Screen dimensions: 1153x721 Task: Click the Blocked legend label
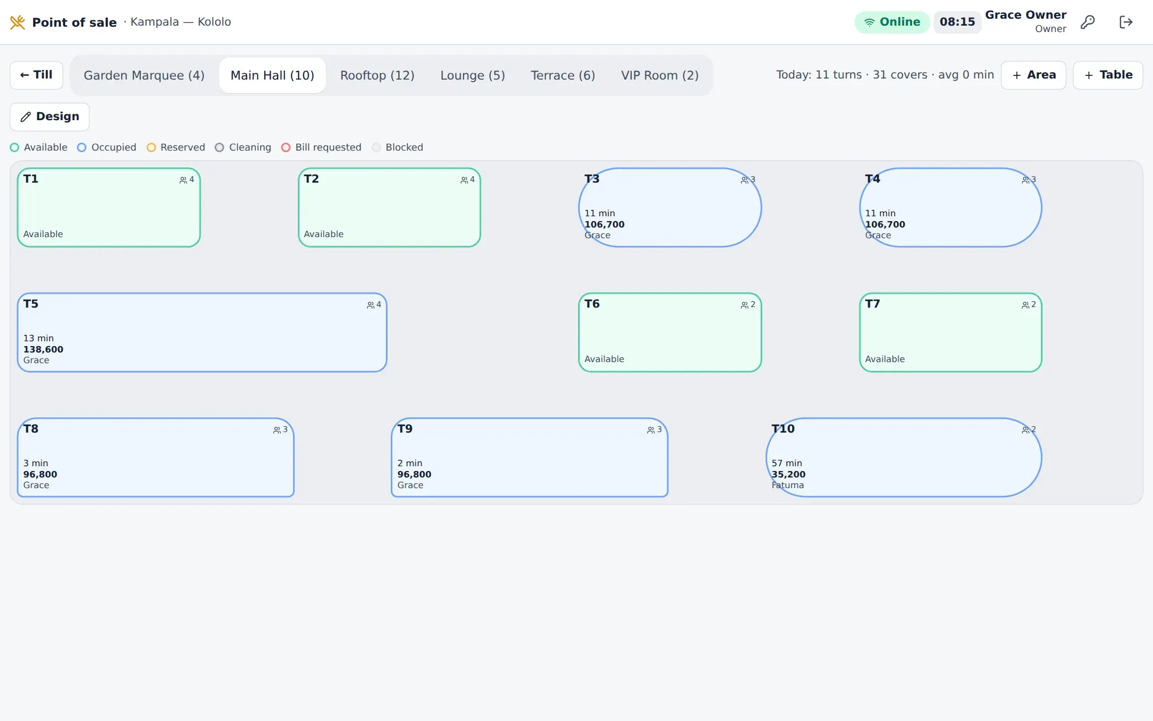[x=404, y=147]
